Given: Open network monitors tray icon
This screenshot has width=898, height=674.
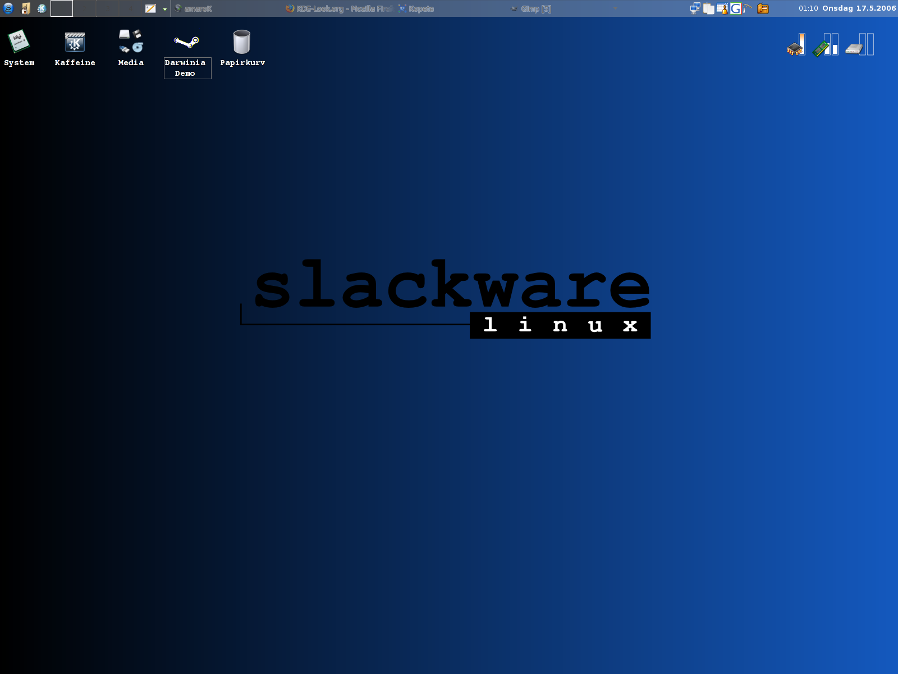Looking at the screenshot, I should (x=695, y=8).
